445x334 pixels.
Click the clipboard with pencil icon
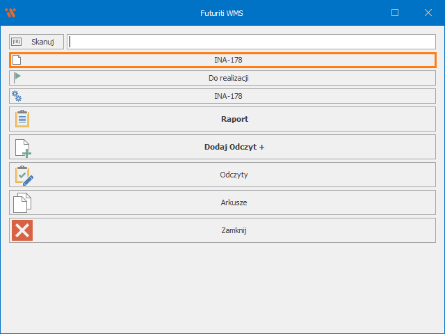click(x=23, y=175)
